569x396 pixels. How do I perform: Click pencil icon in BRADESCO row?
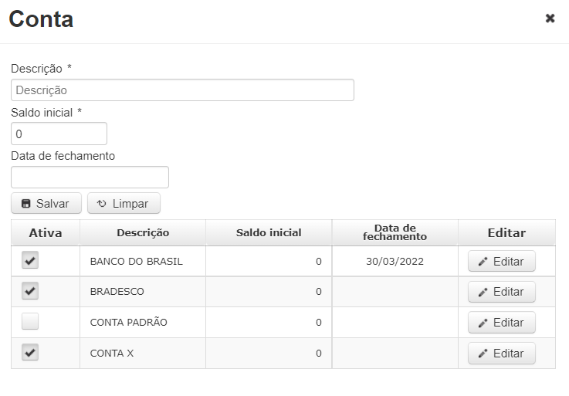click(483, 293)
